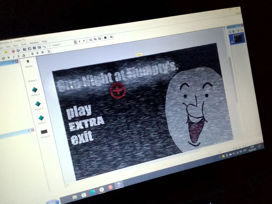Click the yellow toolbar icon
The image size is (272, 204).
(x=6, y=52)
